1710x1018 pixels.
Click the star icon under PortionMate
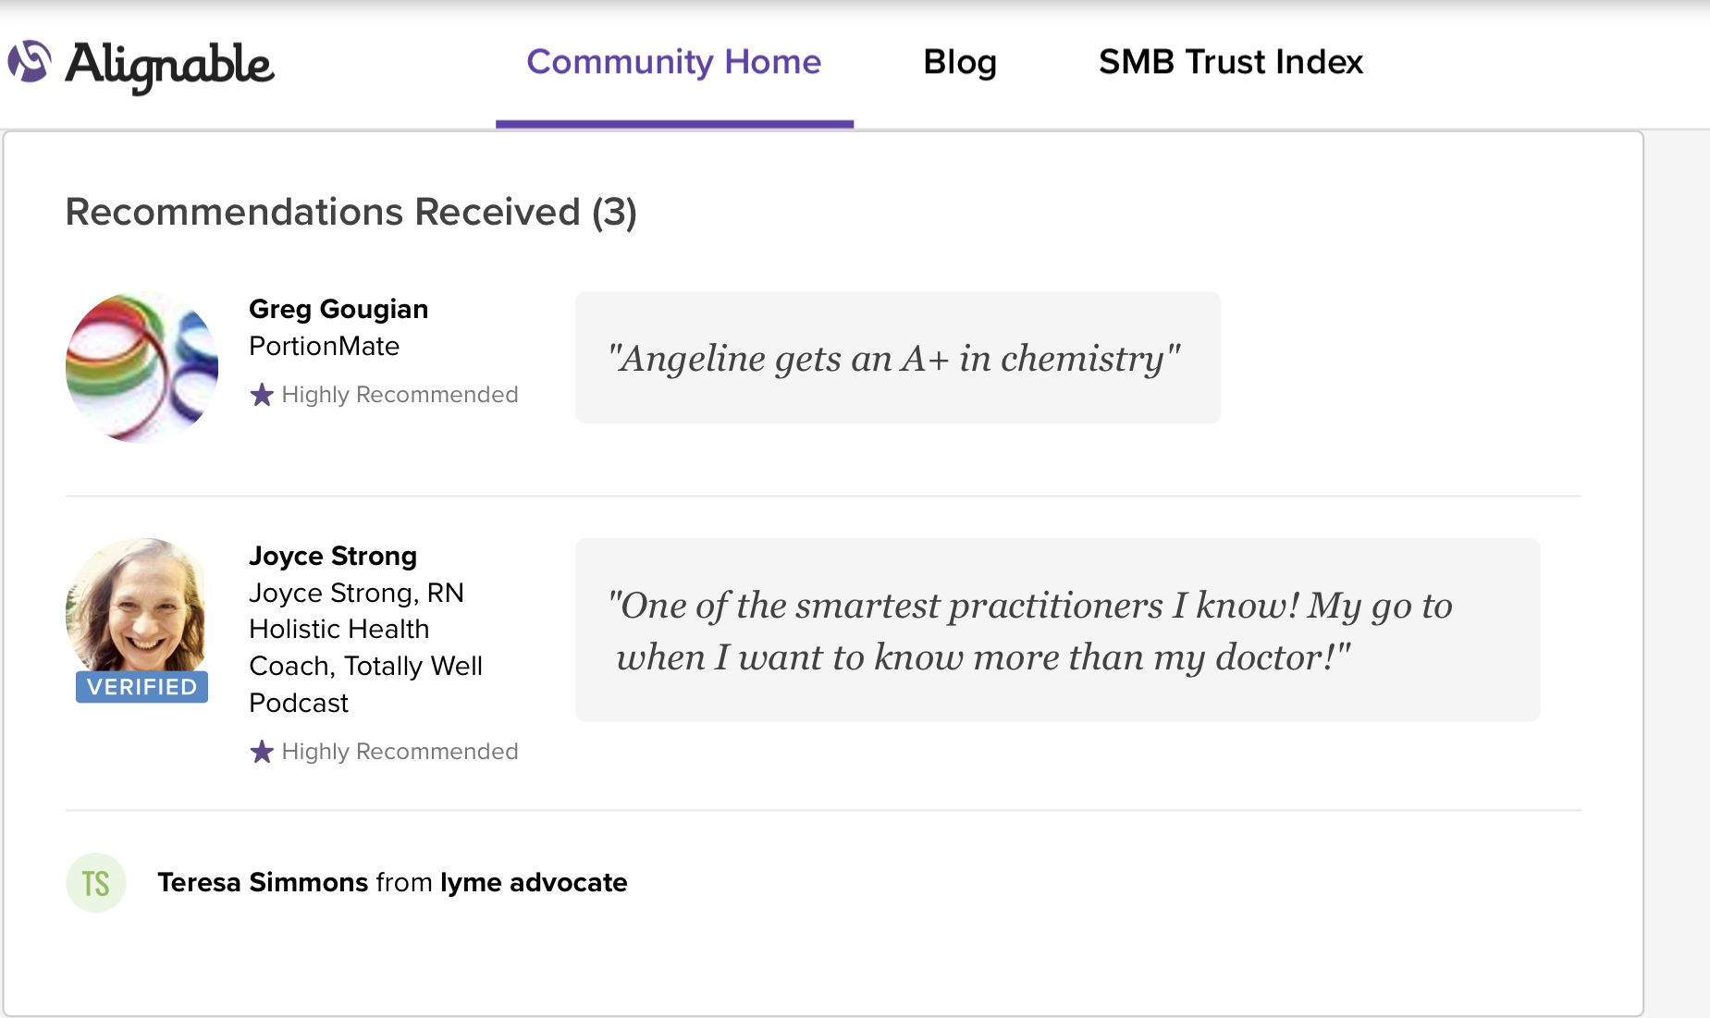(x=262, y=395)
